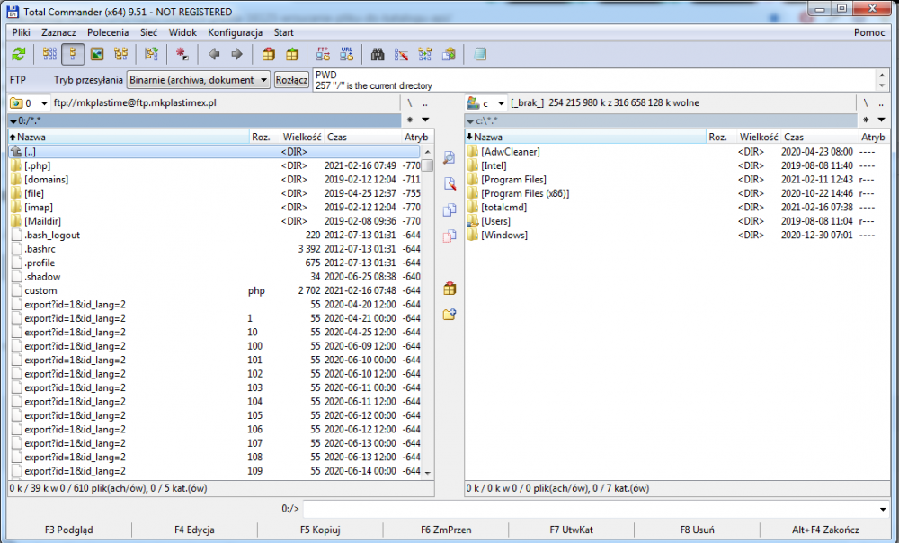Open the Pliki menu
Viewport: 899px width, 543px height.
[22, 32]
